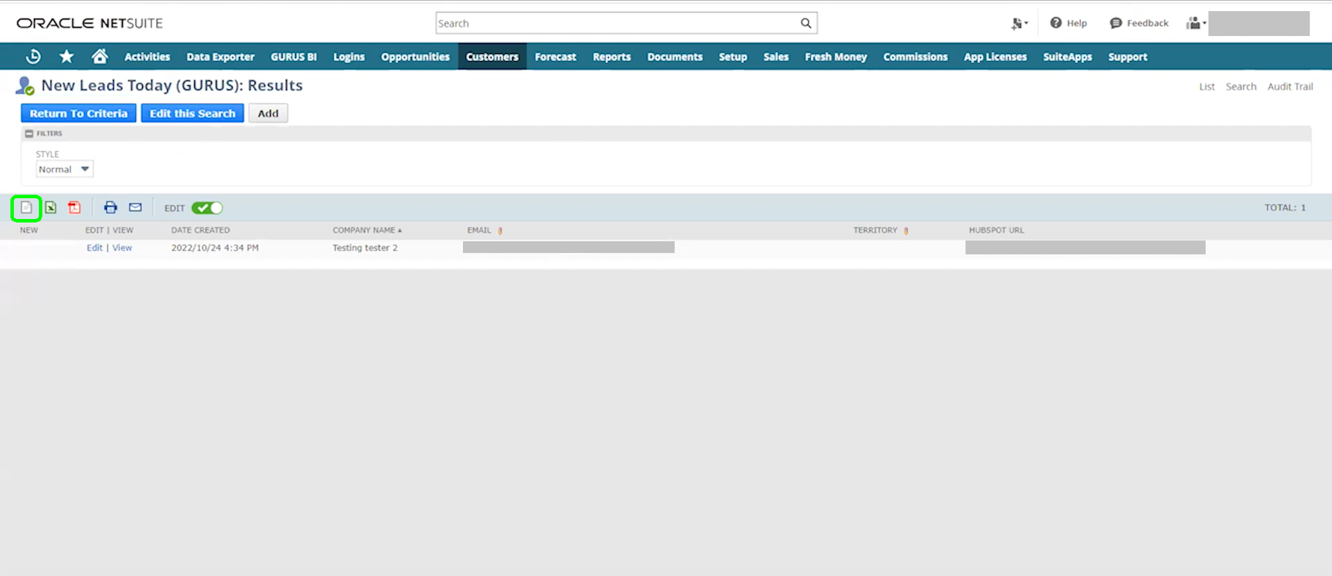
Task: Open the List link at top right
Action: [x=1207, y=87]
